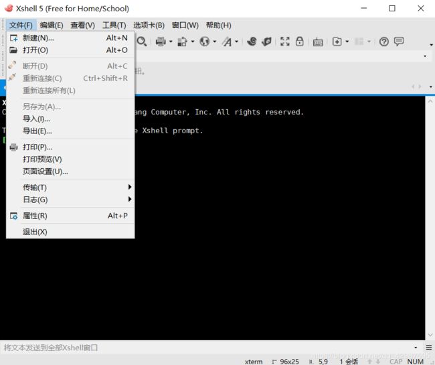Image resolution: width=435 pixels, height=365 pixels.
Task: Choose 新建(N)... from File menu
Action: pyautogui.click(x=70, y=38)
